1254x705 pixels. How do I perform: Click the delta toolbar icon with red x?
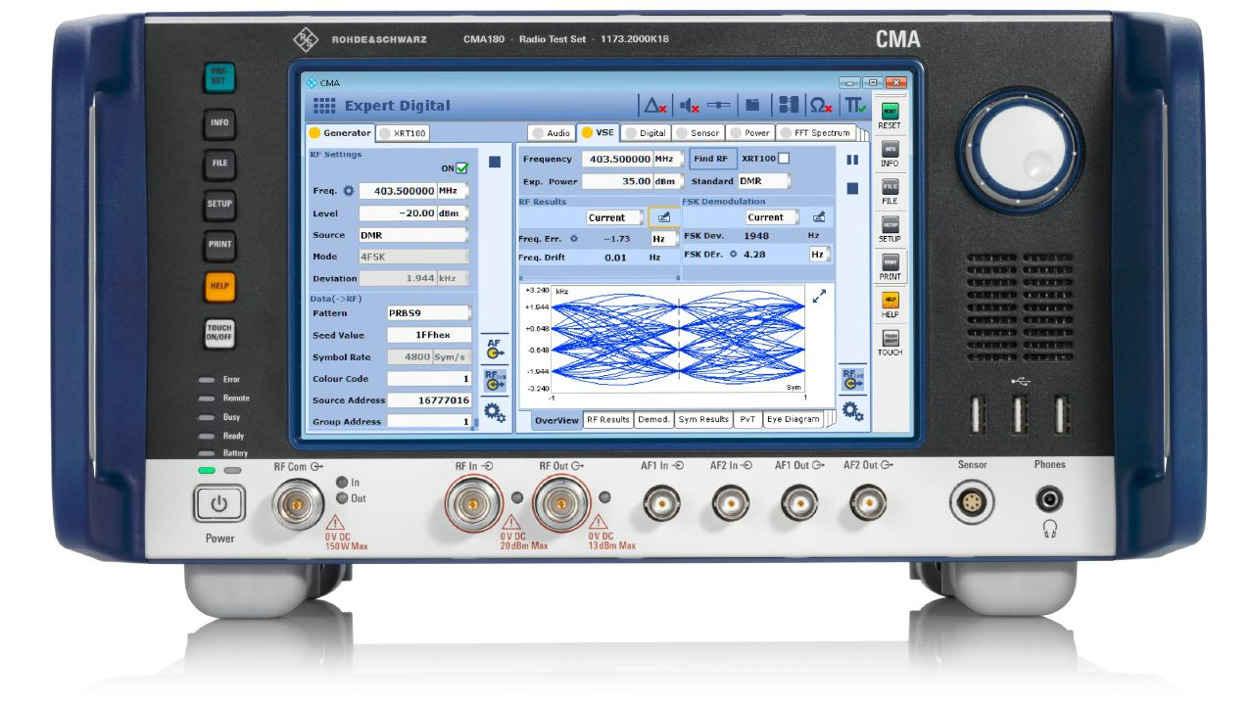pos(652,105)
